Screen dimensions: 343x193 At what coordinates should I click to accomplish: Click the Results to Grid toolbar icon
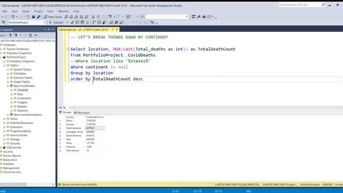pyautogui.click(x=116, y=23)
